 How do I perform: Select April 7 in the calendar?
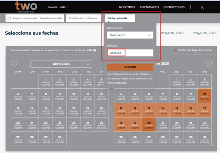point(32,96)
